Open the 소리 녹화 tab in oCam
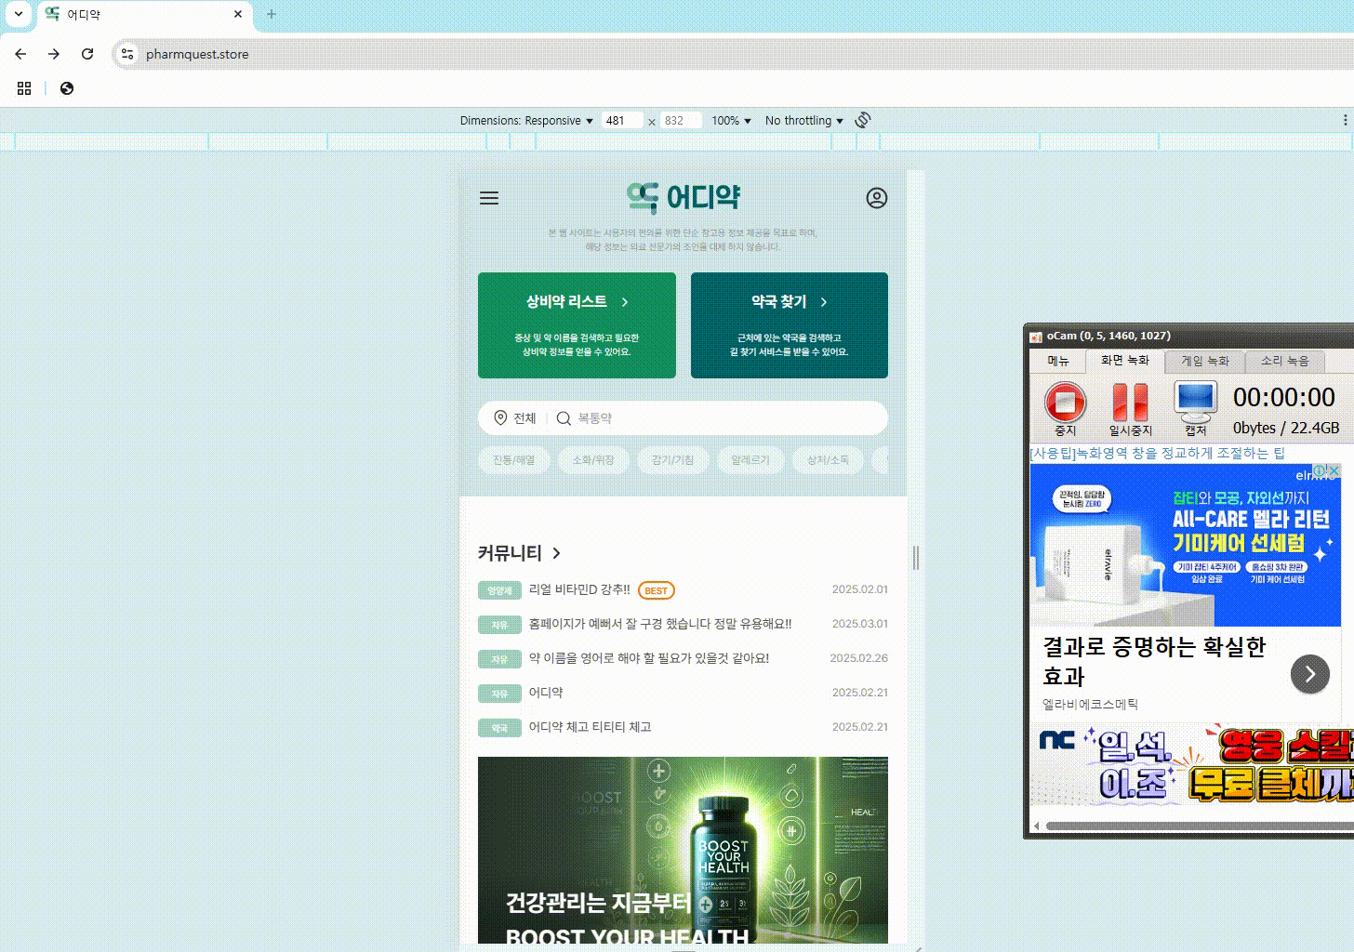Viewport: 1354px width, 952px height. [x=1285, y=361]
